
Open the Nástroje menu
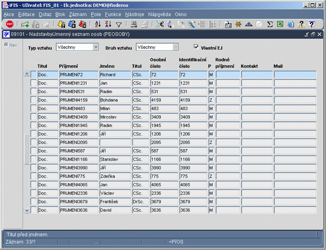pos(135,15)
